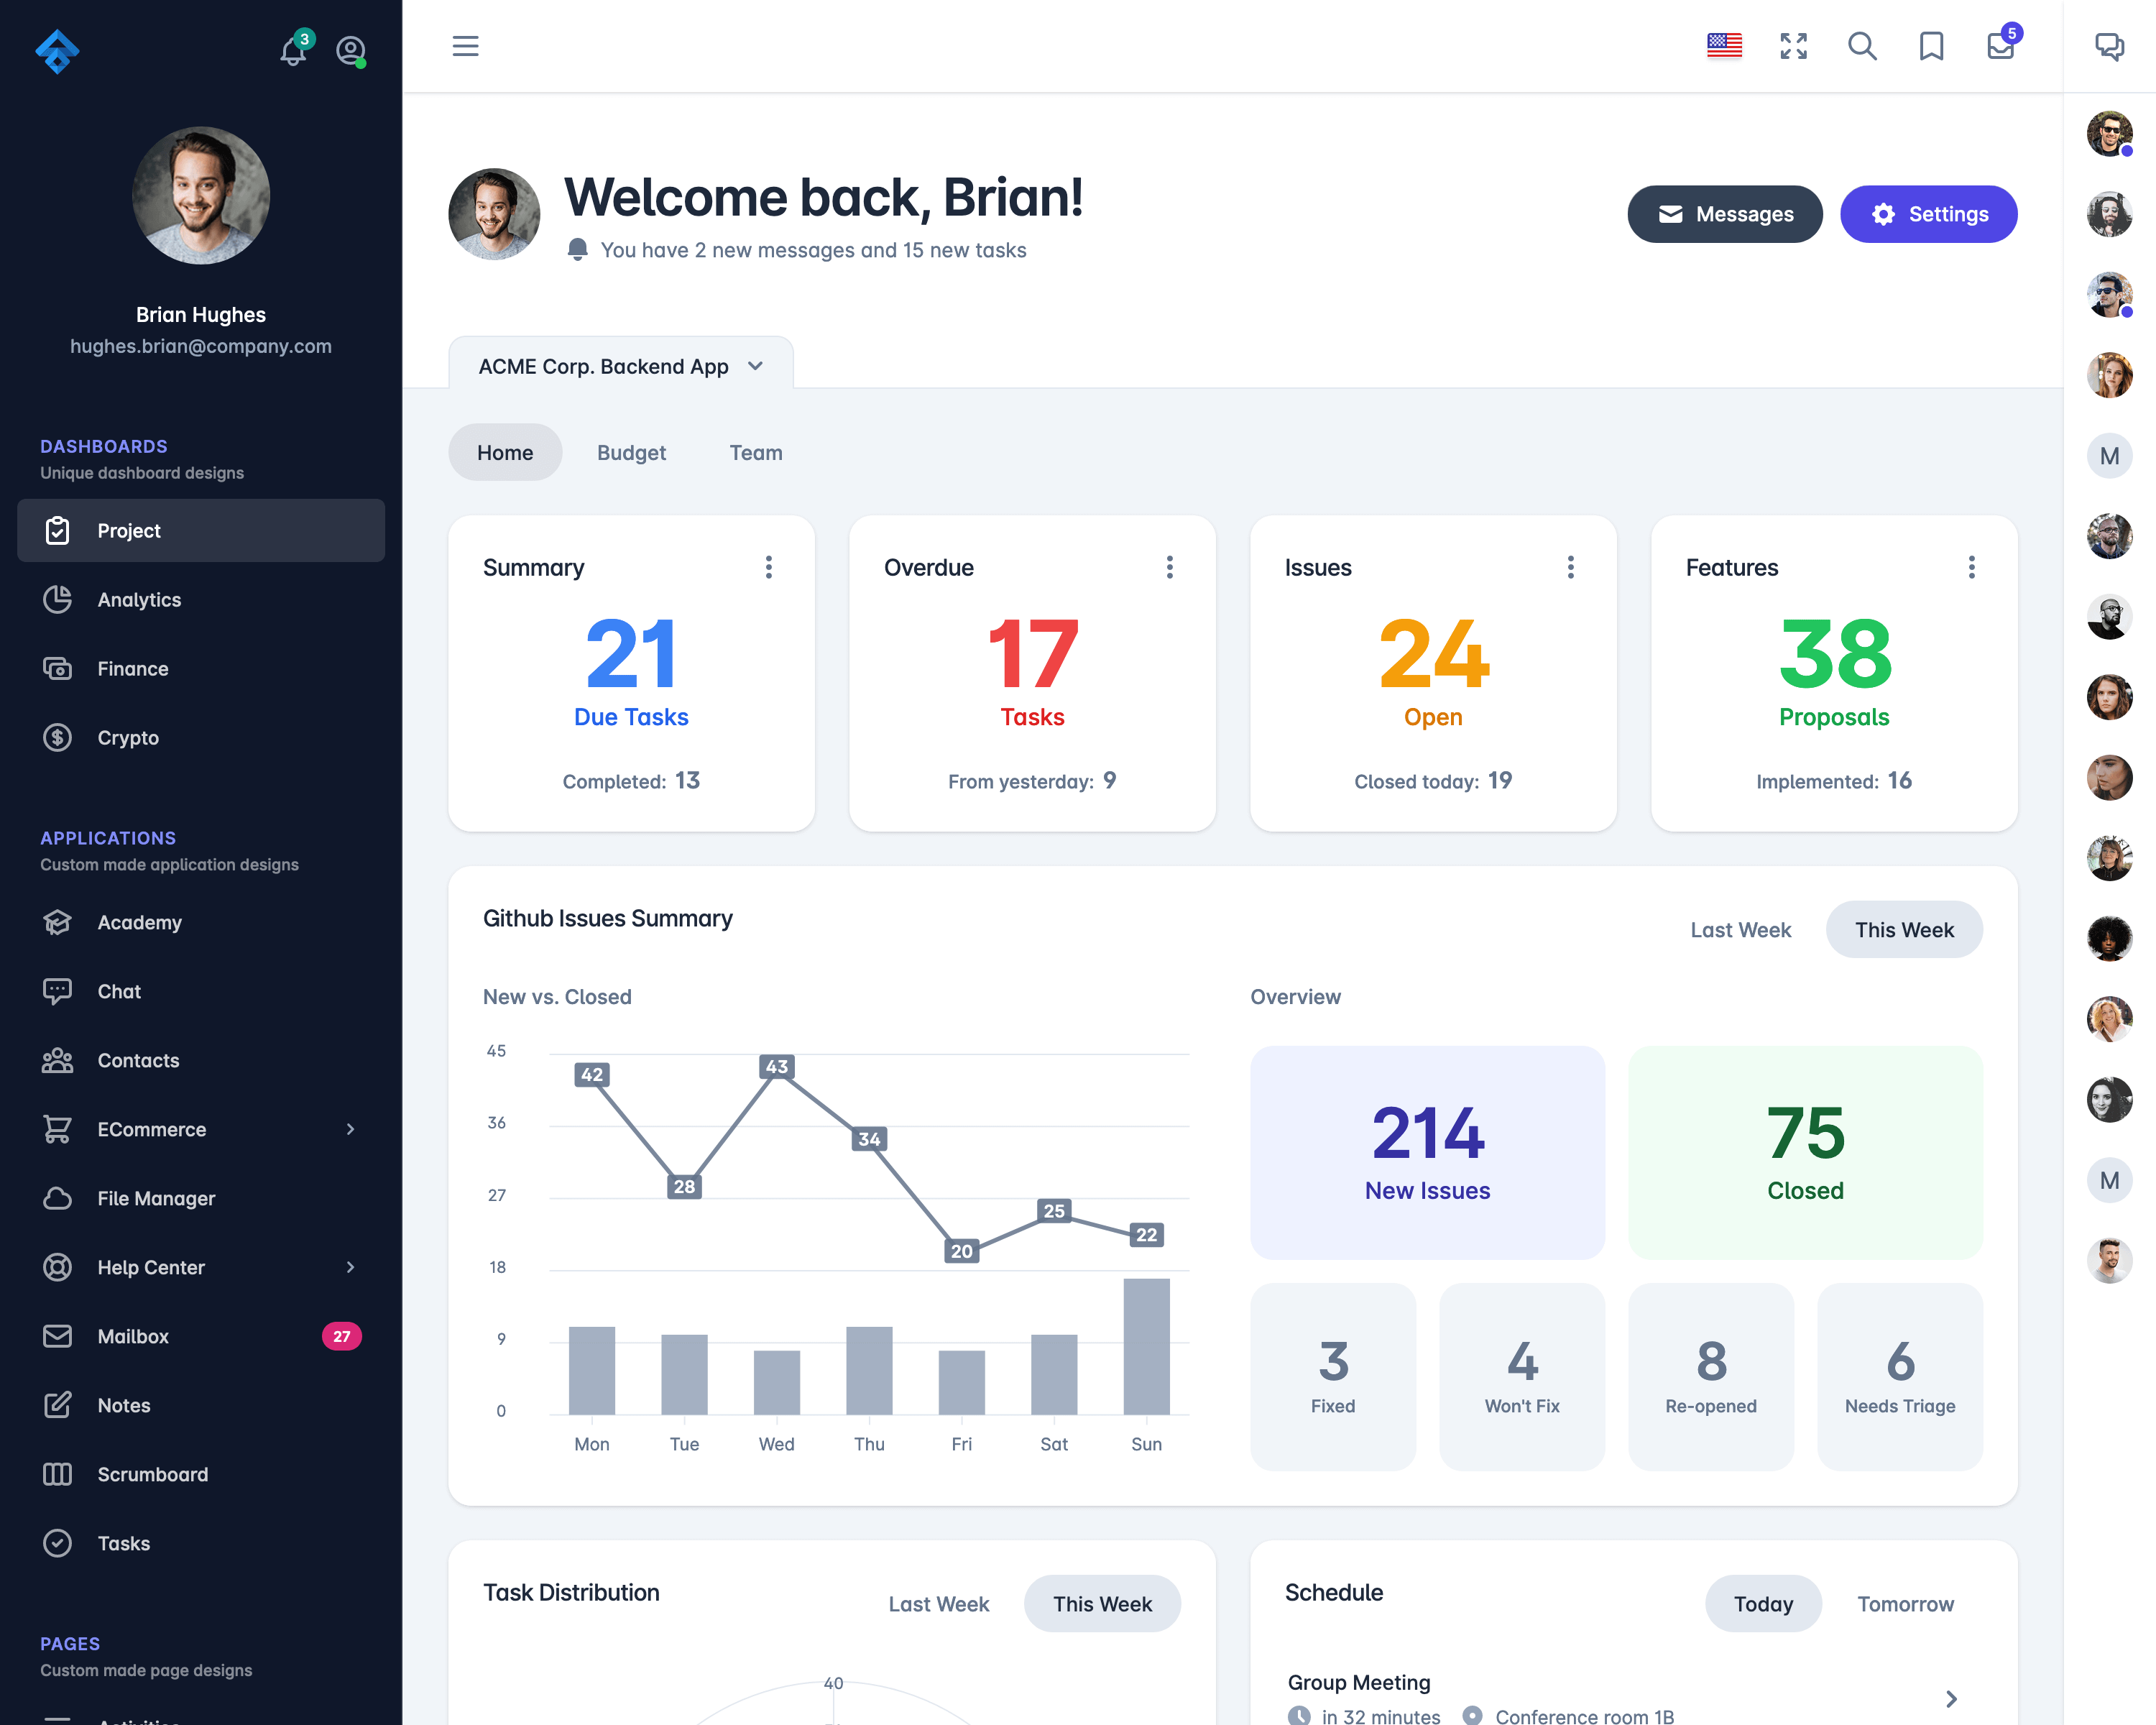Click the Analytics sidebar icon
This screenshot has width=2156, height=1725.
click(x=58, y=599)
